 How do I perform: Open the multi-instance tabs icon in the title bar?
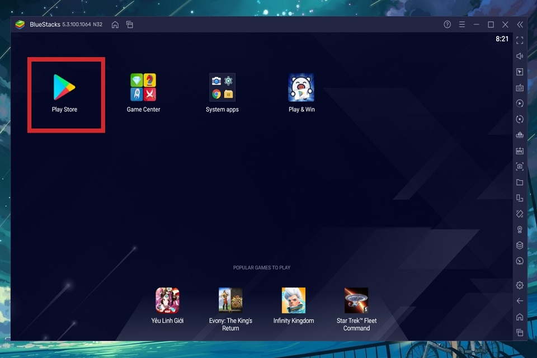pos(129,25)
